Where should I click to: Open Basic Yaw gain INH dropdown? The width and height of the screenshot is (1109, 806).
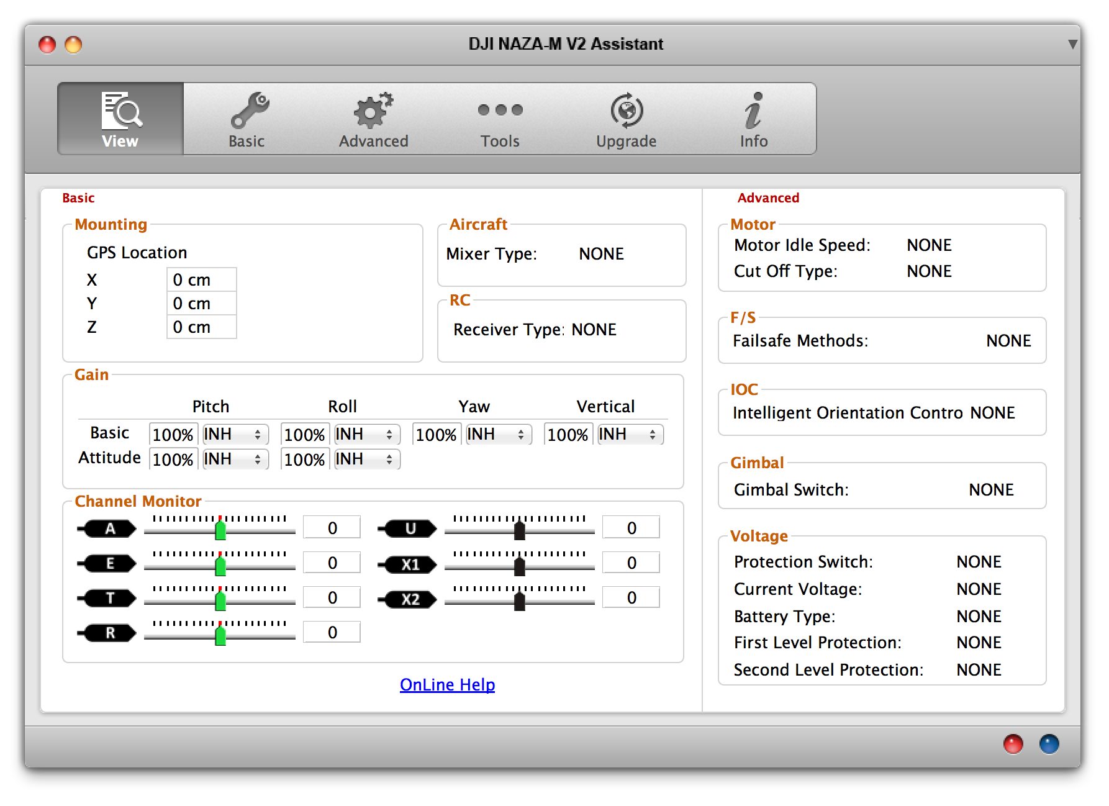499,434
